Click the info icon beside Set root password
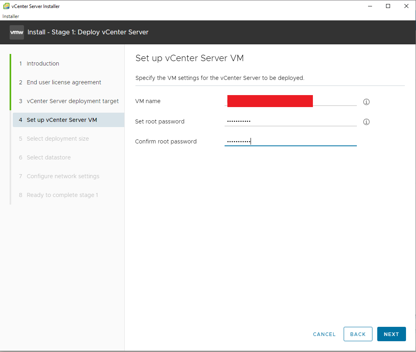This screenshot has height=352, width=416. point(366,122)
